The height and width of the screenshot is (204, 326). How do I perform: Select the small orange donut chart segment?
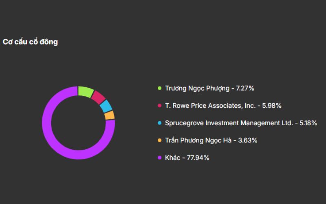[110, 115]
